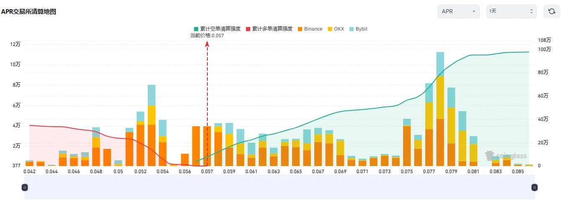Click the stacked bar at price 0.080
This screenshot has height=207, width=561.
pyautogui.click(x=462, y=138)
